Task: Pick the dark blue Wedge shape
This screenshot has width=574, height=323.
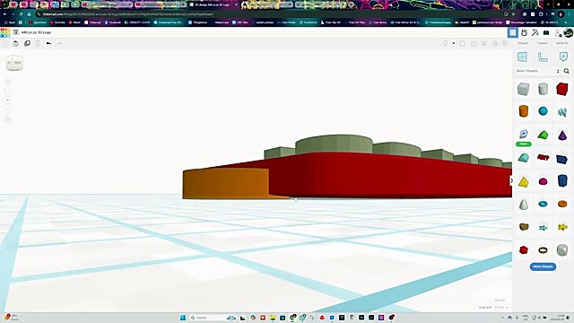Action: pos(562,159)
